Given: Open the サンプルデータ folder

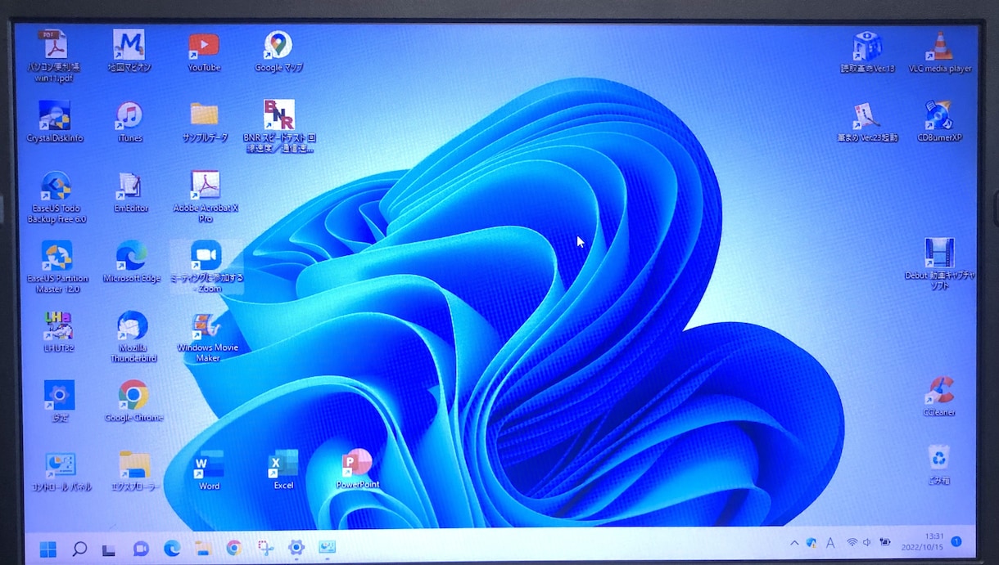Looking at the screenshot, I should pos(205,122).
